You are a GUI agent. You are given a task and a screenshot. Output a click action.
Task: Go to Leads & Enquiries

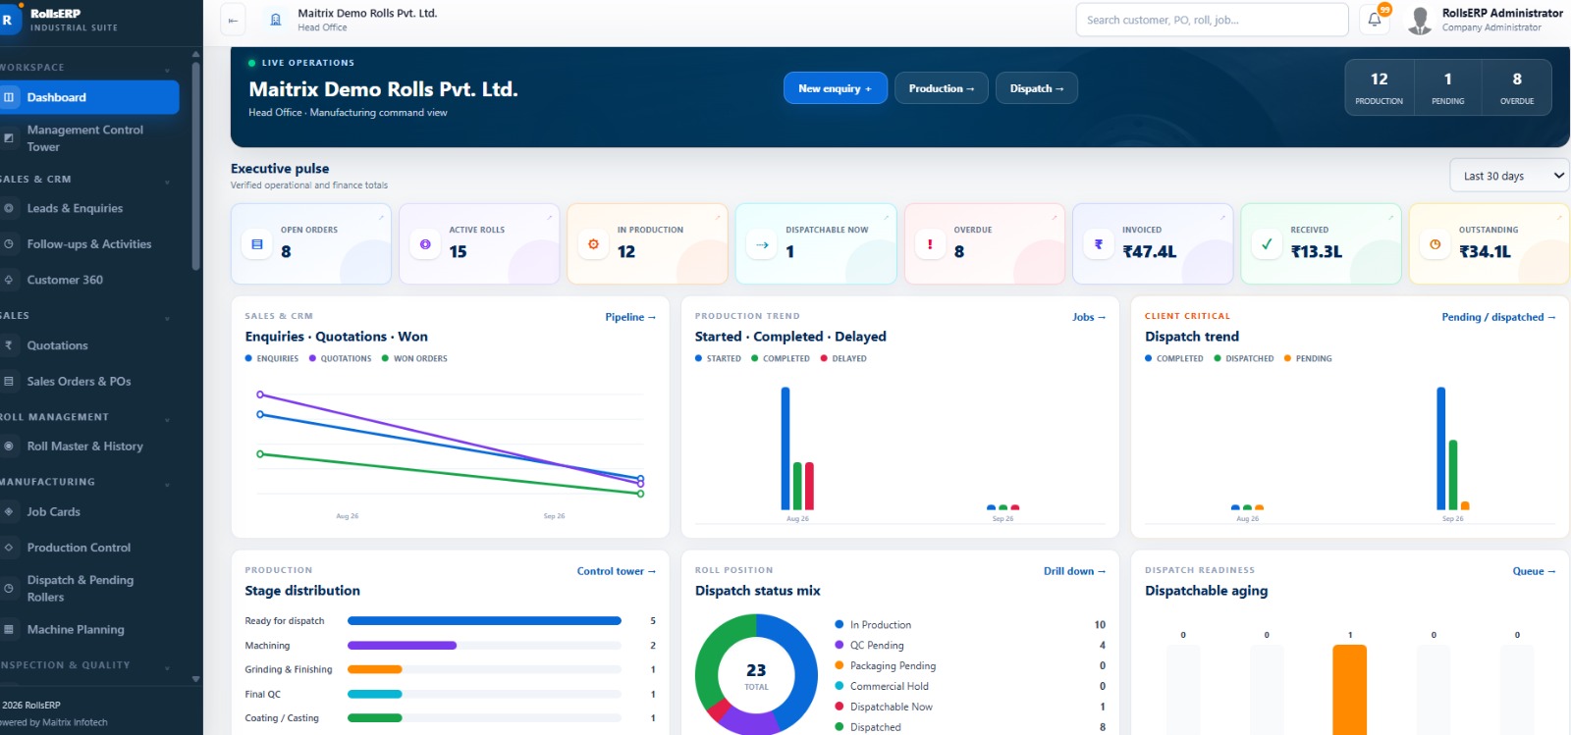[x=88, y=208]
